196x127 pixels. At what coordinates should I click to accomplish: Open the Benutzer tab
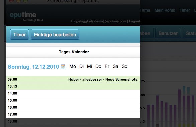pos(168,33)
